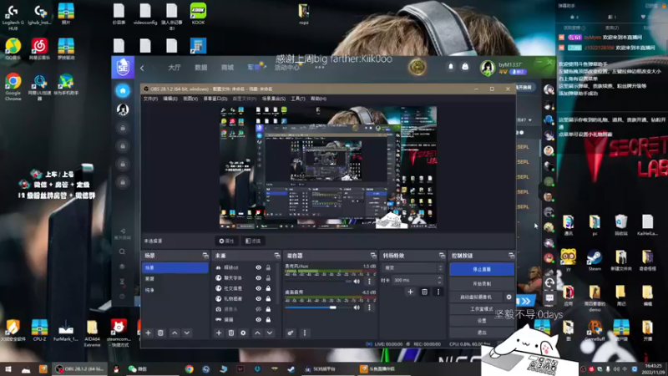Pop out the Audio Mixer dock panel
This screenshot has height=376, width=668.
pyautogui.click(x=373, y=256)
